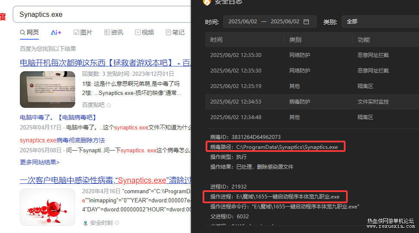Click the 操作结果 已处理 line
This screenshot has width=419, height=233.
252,167
